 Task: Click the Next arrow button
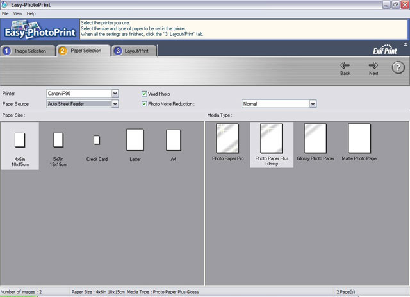click(x=373, y=68)
